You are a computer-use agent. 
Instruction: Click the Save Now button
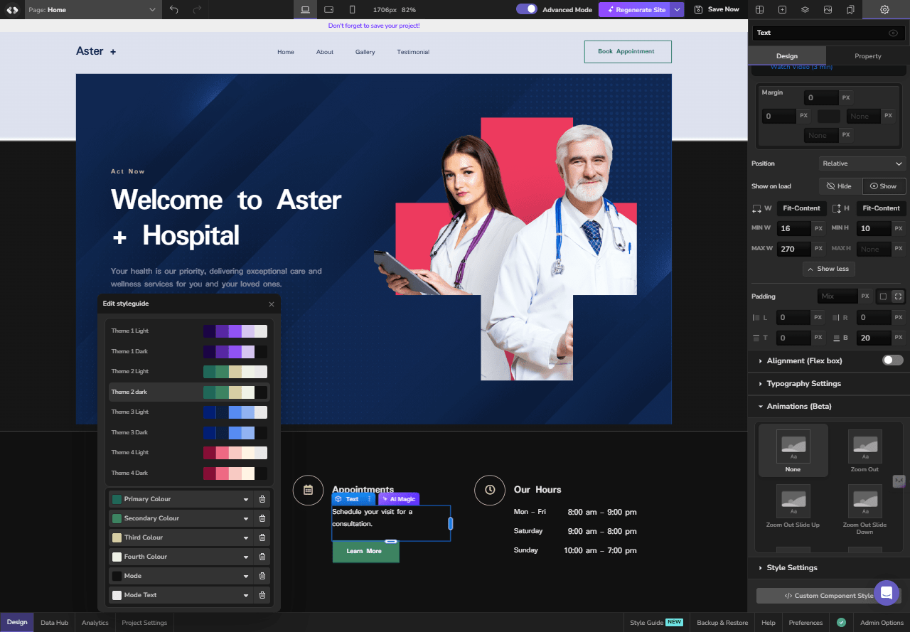[717, 9]
